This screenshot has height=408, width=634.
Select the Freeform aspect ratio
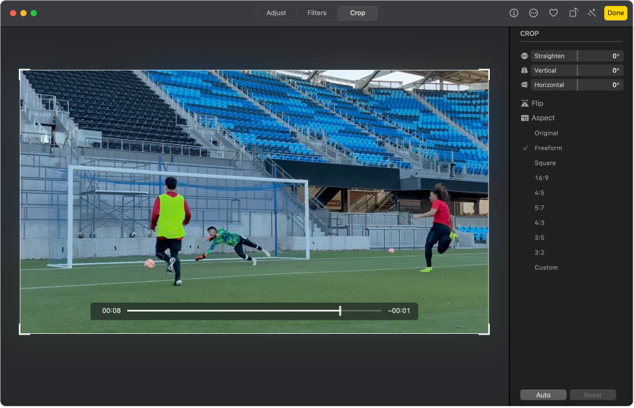click(x=548, y=148)
